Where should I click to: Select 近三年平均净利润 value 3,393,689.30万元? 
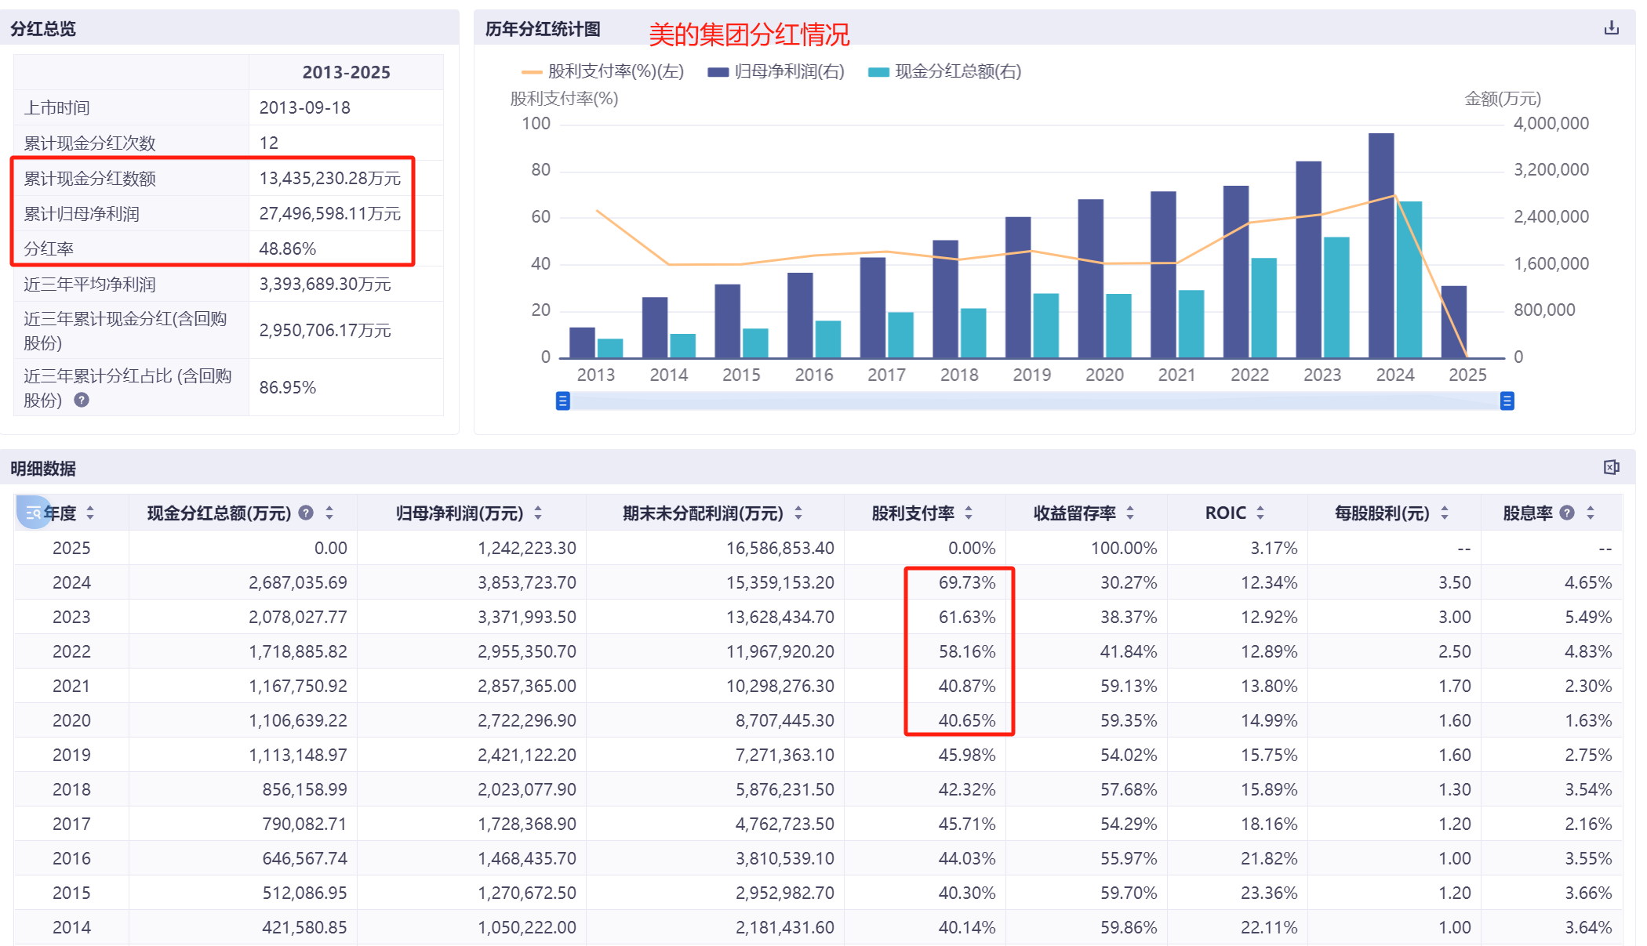[x=325, y=284]
